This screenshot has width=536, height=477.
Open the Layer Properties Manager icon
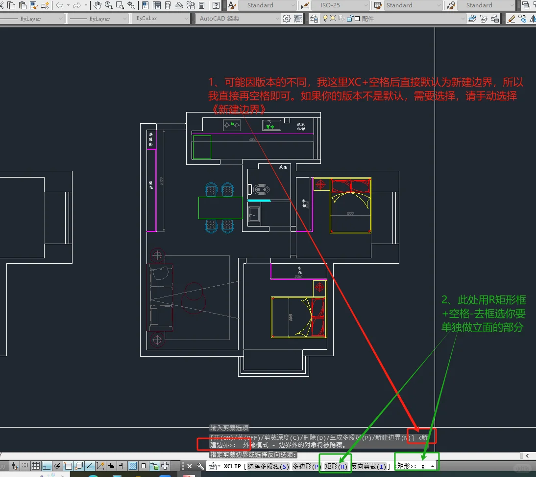314,19
